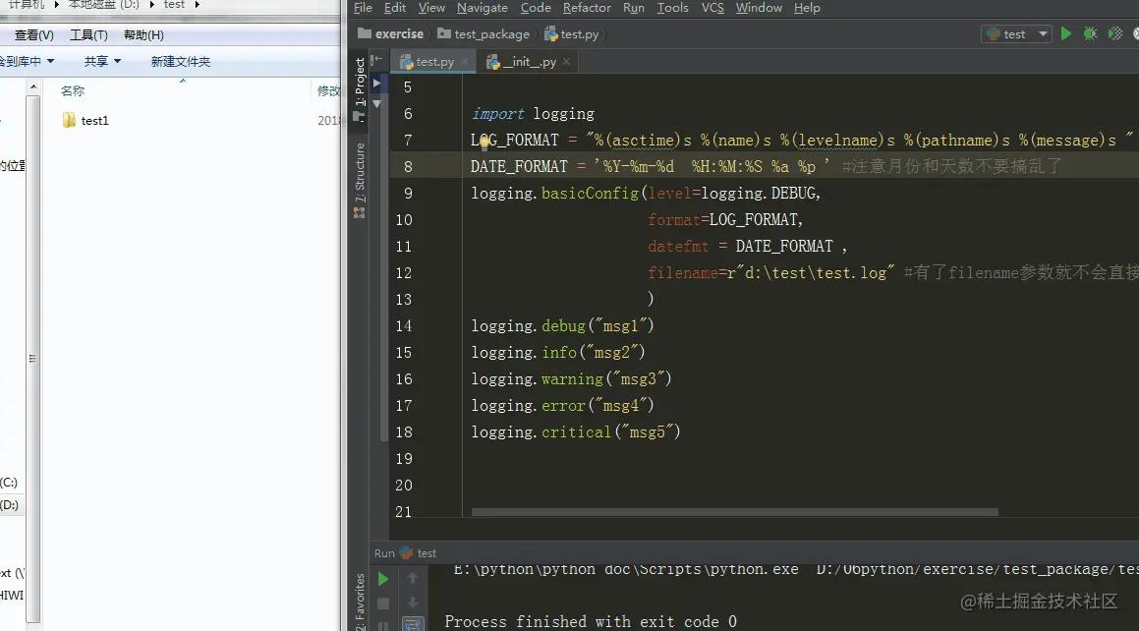
Task: Open the Project tool window
Action: pos(360,88)
